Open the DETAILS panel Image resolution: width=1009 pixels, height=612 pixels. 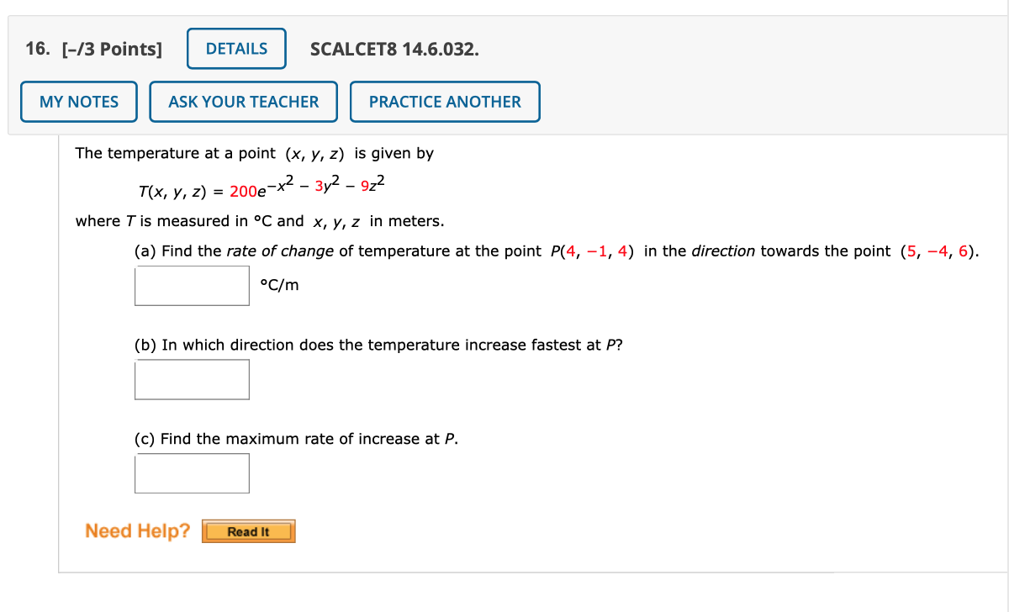point(236,48)
